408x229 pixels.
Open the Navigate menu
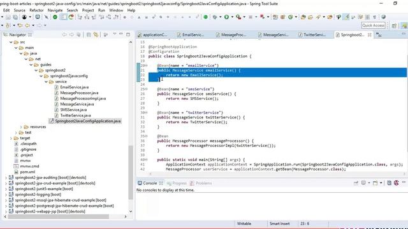(55, 10)
